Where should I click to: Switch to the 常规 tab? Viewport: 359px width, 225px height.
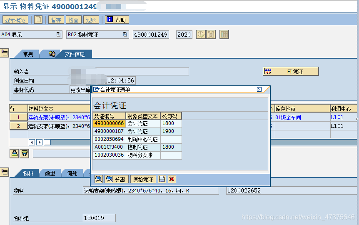point(28,54)
